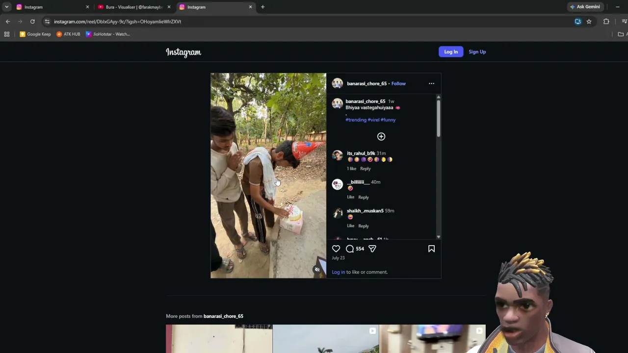Open banarasi_chore_65 link in More posts
The height and width of the screenshot is (353, 628).
(x=223, y=316)
